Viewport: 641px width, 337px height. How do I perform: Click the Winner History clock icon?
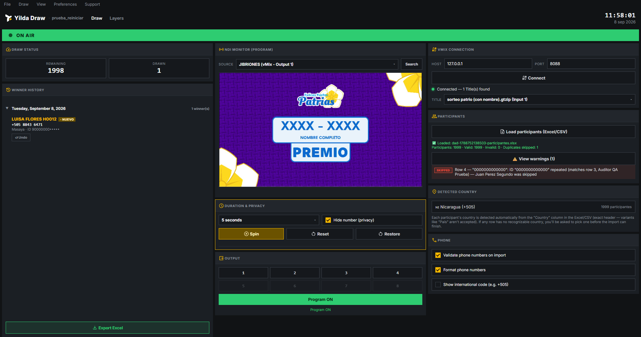[x=8, y=90]
